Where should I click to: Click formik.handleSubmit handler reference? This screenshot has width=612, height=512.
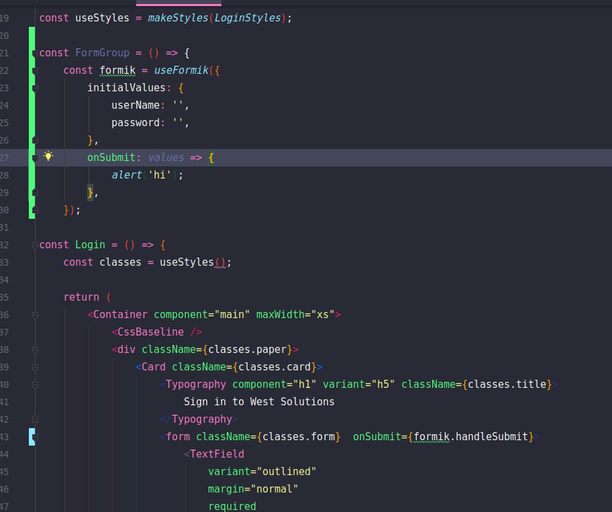470,437
